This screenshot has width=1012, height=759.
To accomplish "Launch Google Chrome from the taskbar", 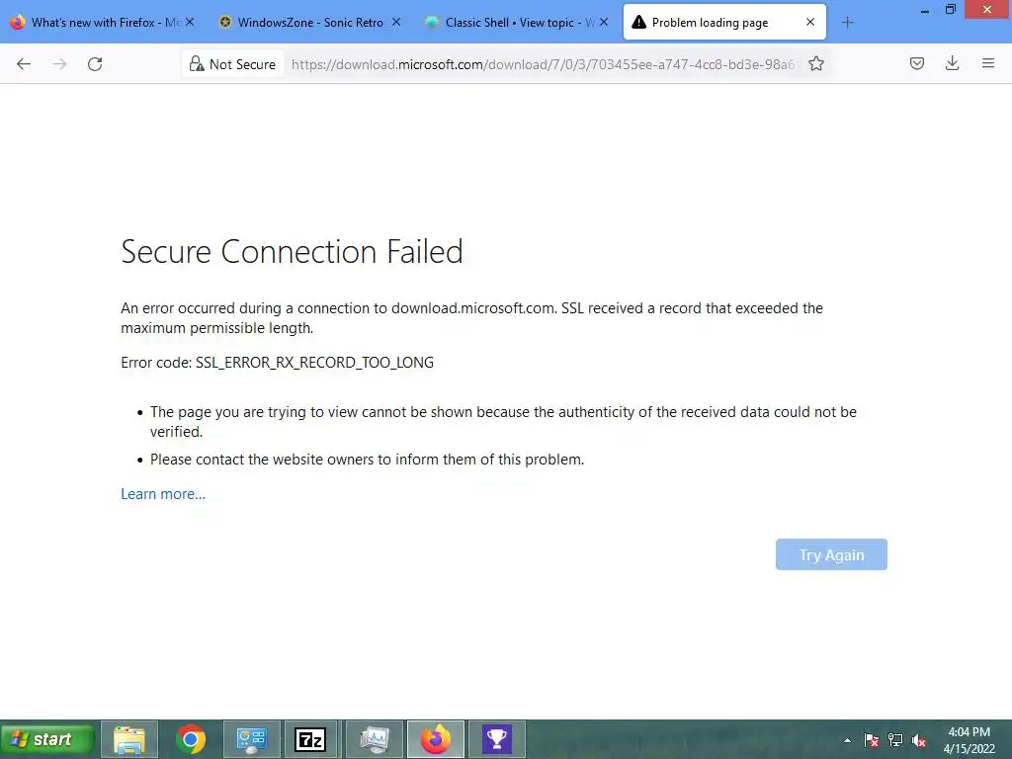I will click(x=191, y=739).
